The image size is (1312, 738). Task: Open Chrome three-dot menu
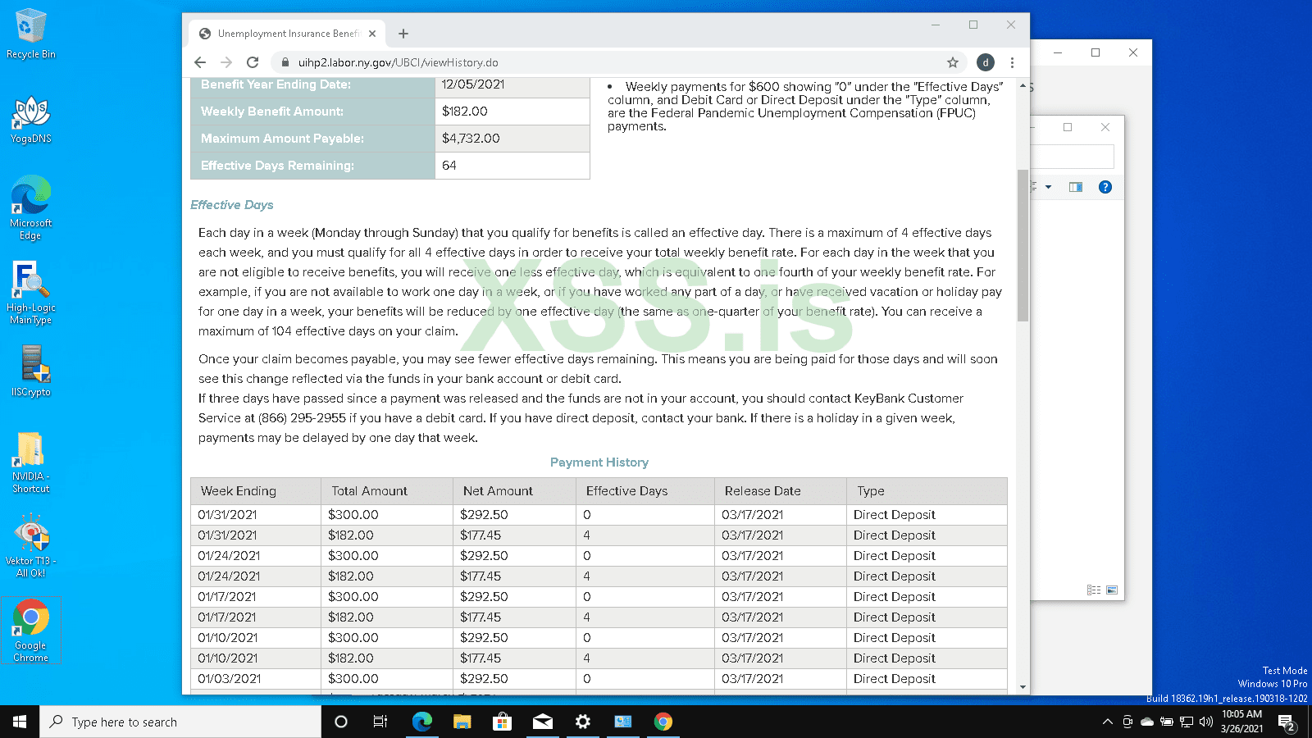[x=1012, y=62]
